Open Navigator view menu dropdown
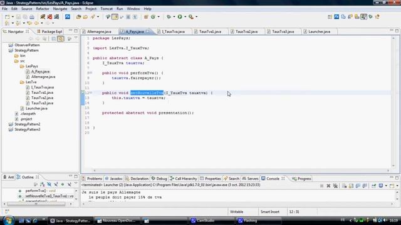This screenshot has width=401, height=225. click(x=76, y=38)
